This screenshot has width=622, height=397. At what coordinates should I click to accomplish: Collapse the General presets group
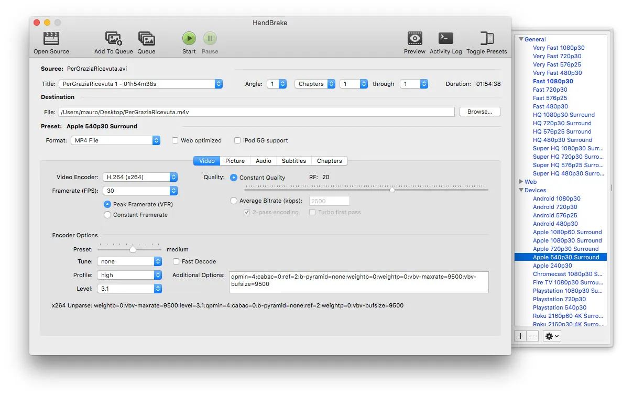pos(521,39)
